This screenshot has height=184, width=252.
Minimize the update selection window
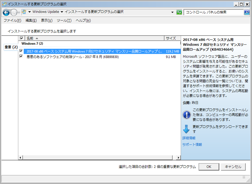236,4
